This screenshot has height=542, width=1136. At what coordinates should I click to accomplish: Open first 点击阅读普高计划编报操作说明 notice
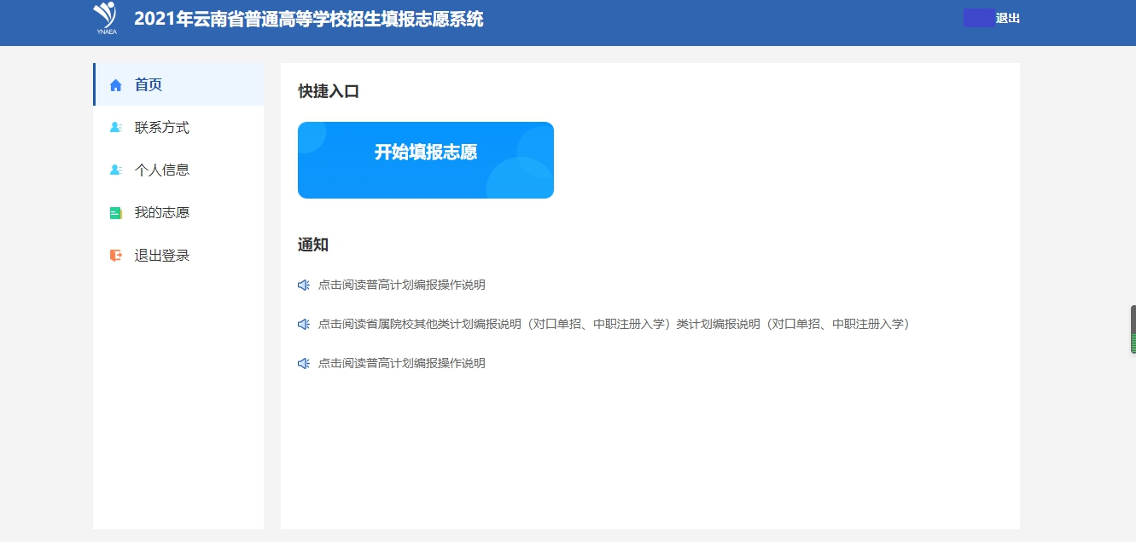tap(401, 285)
